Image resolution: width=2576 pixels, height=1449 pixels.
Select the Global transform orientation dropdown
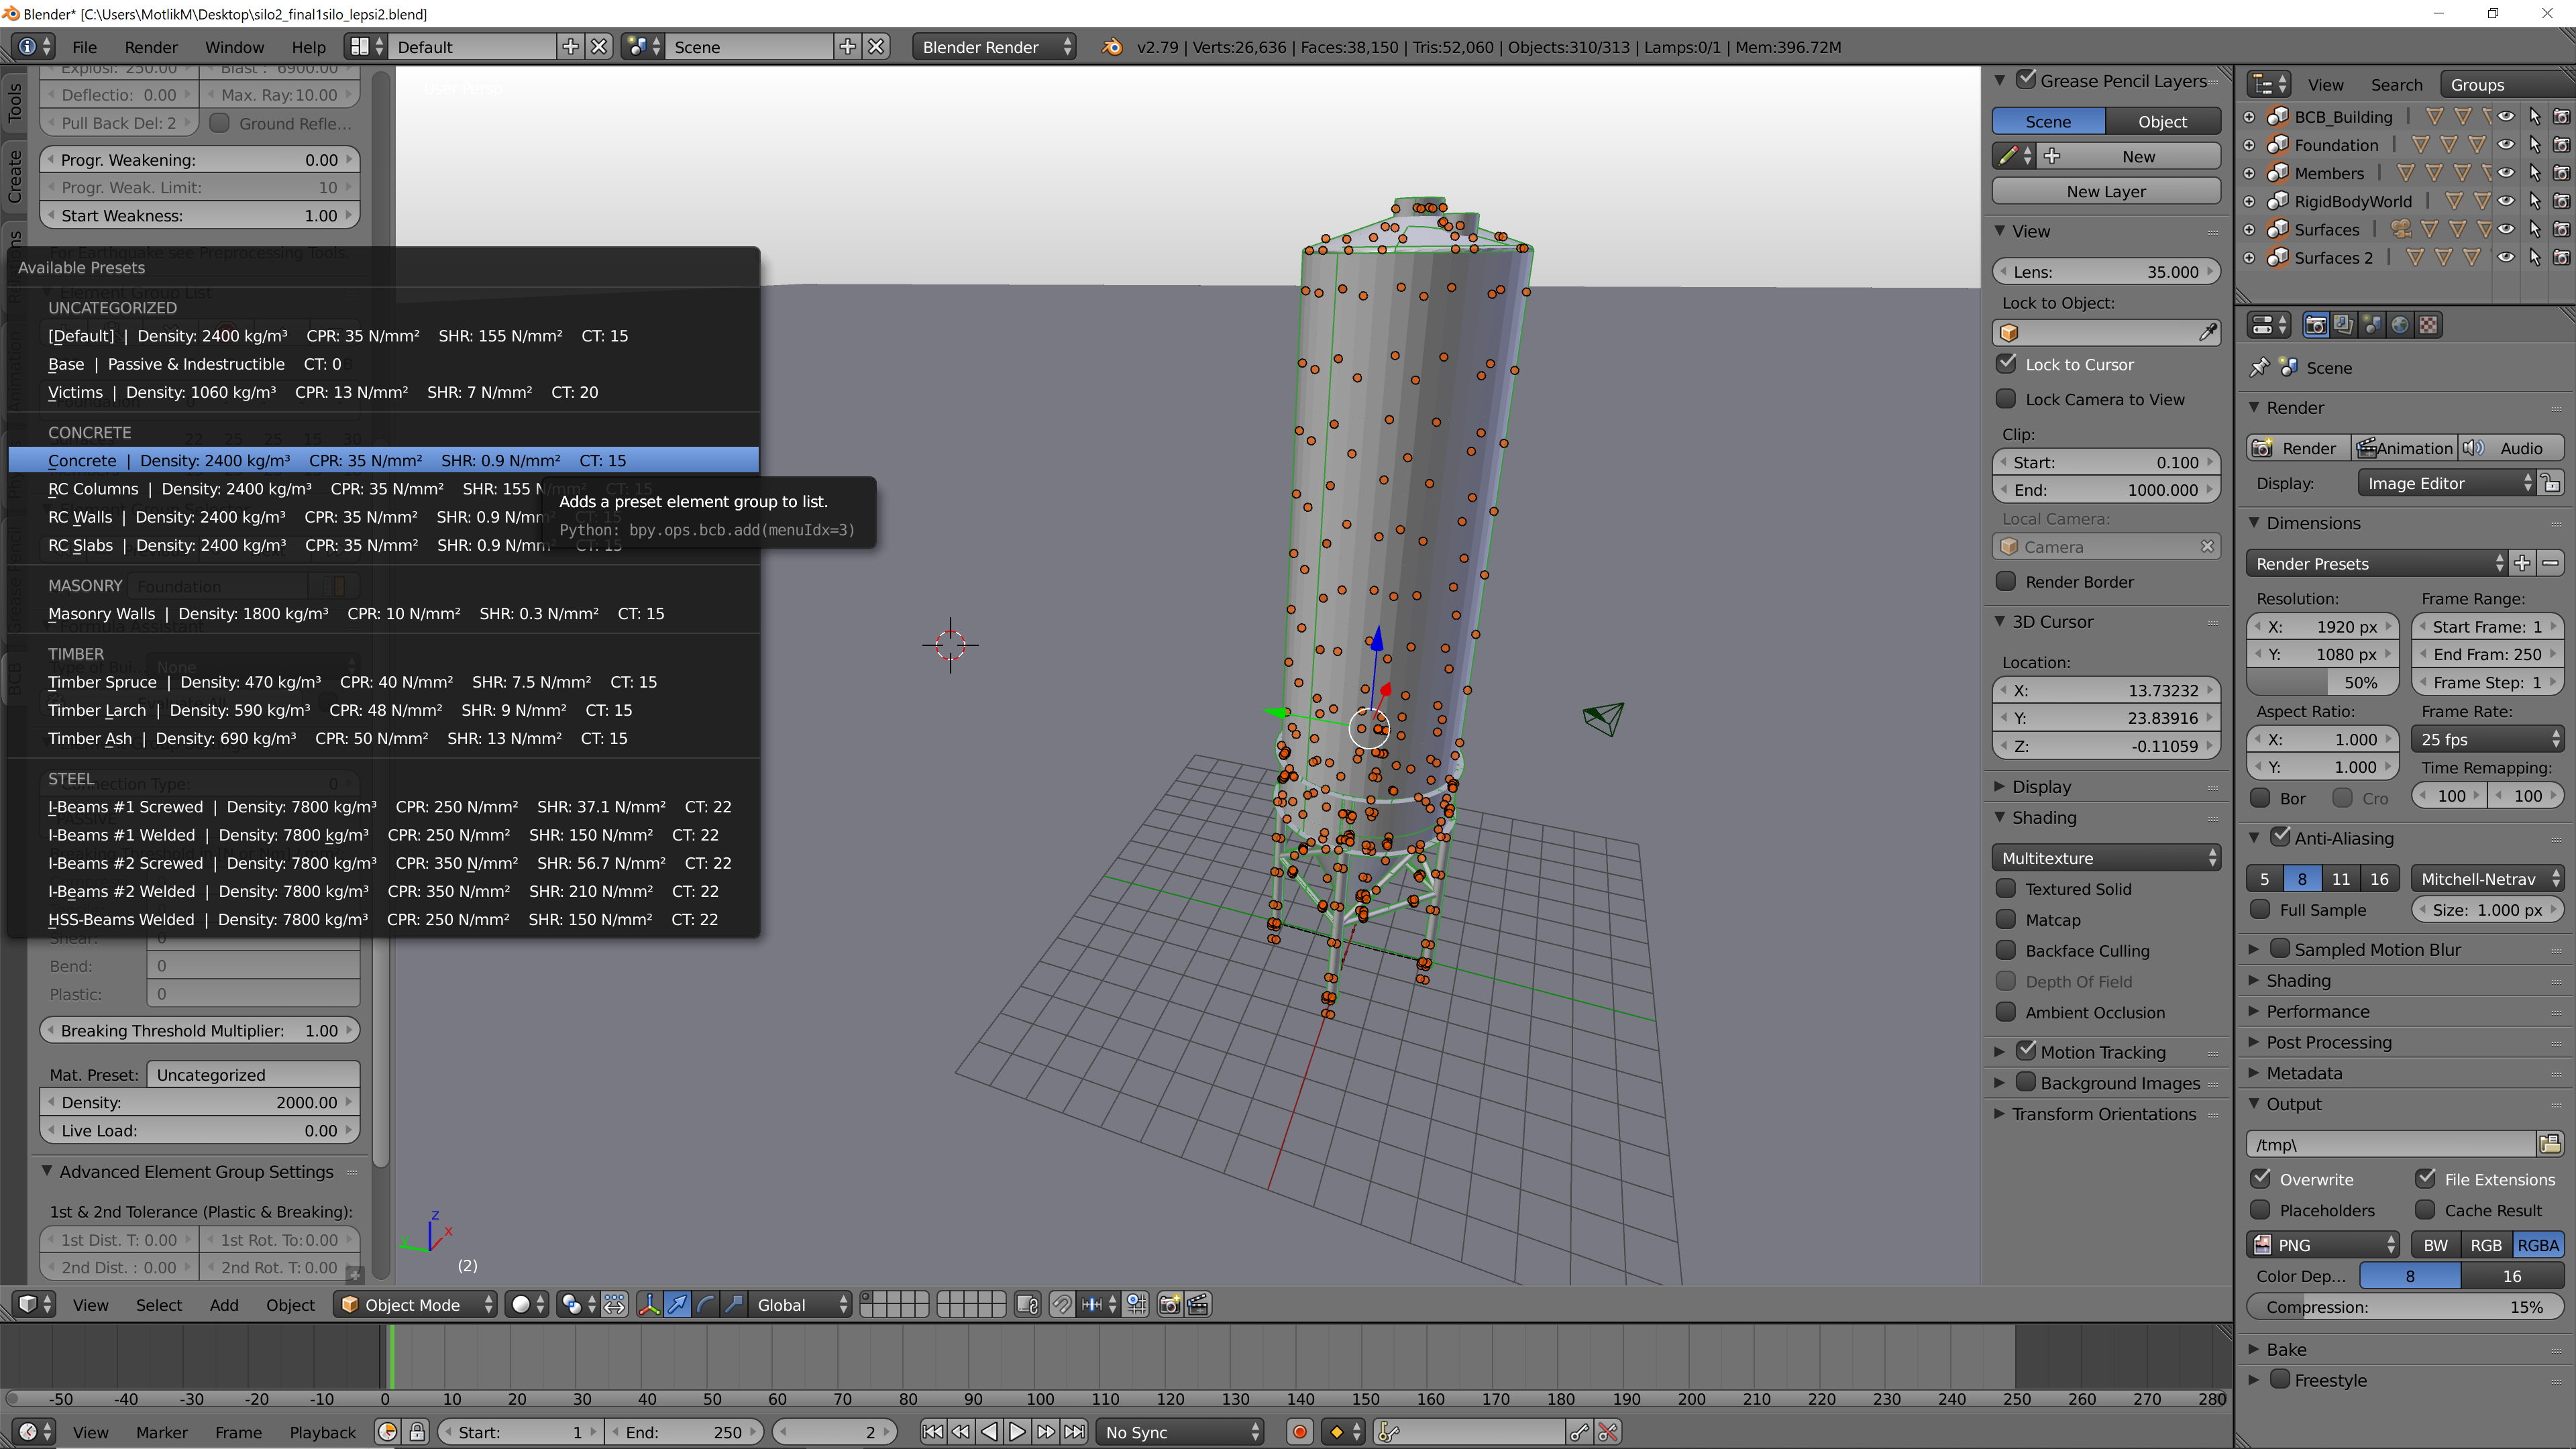[x=794, y=1304]
